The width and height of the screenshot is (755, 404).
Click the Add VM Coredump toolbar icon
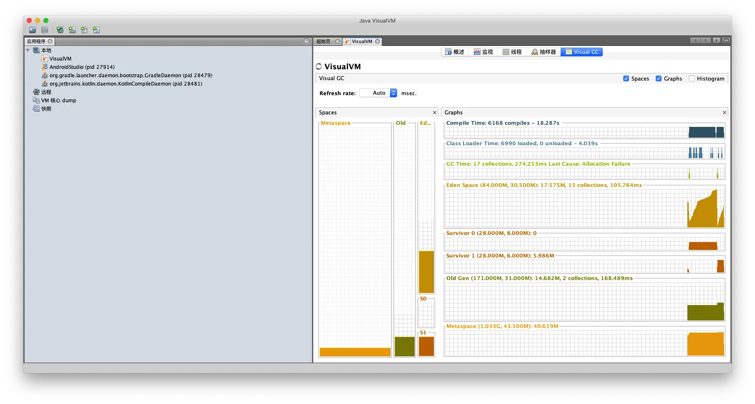click(x=84, y=30)
